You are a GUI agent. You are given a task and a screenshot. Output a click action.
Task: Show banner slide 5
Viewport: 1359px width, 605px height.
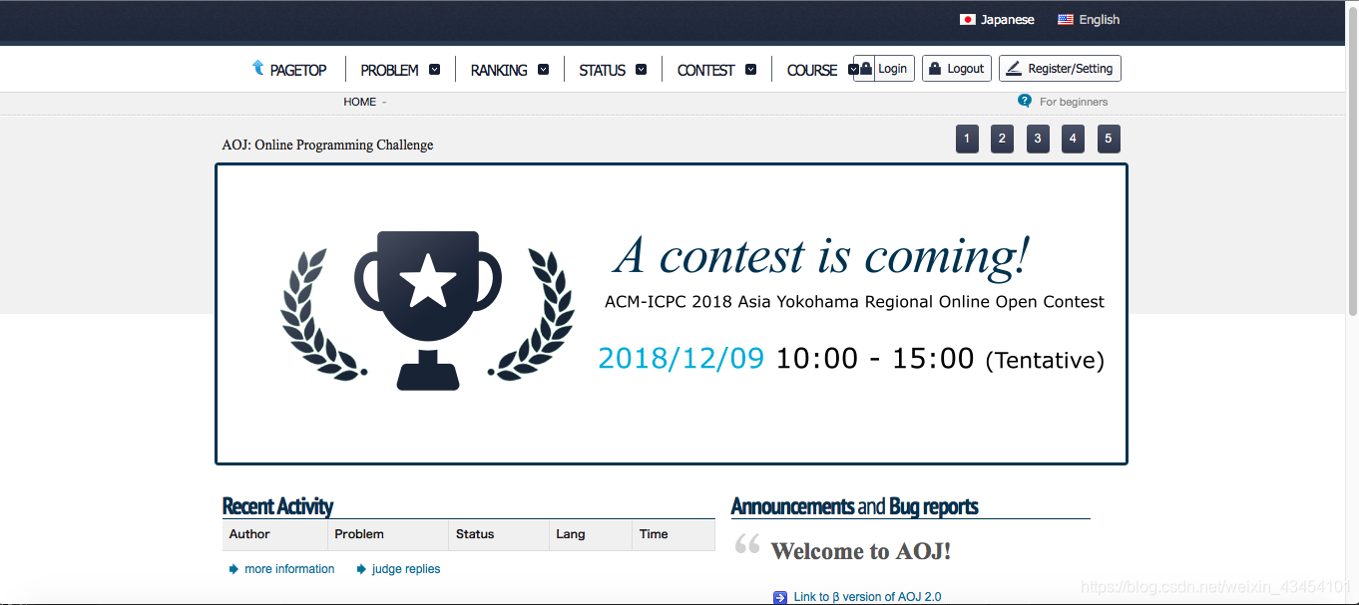click(x=1109, y=139)
